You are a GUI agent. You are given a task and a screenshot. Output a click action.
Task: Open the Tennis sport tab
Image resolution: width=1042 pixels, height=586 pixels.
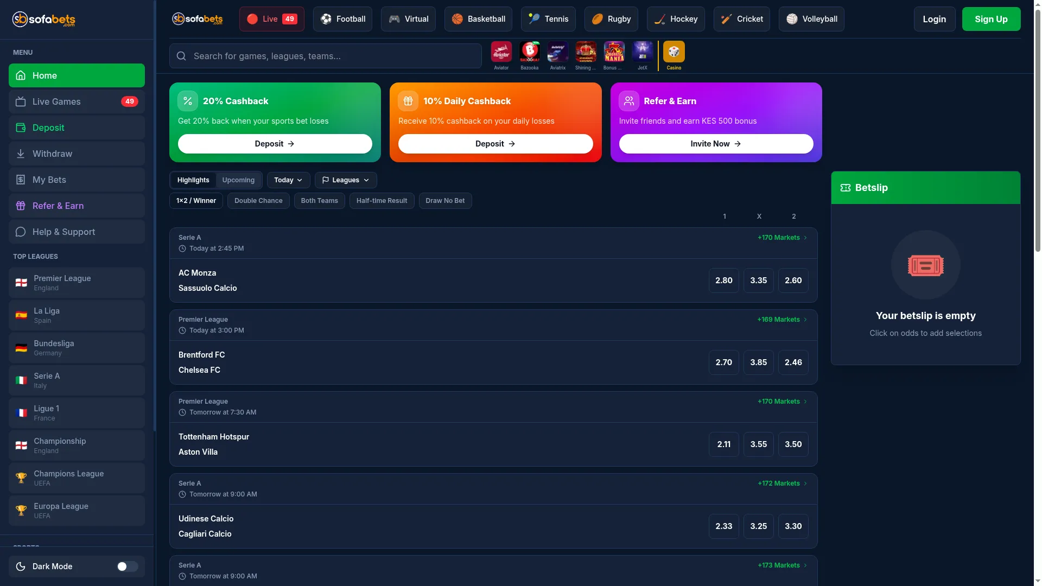548,19
